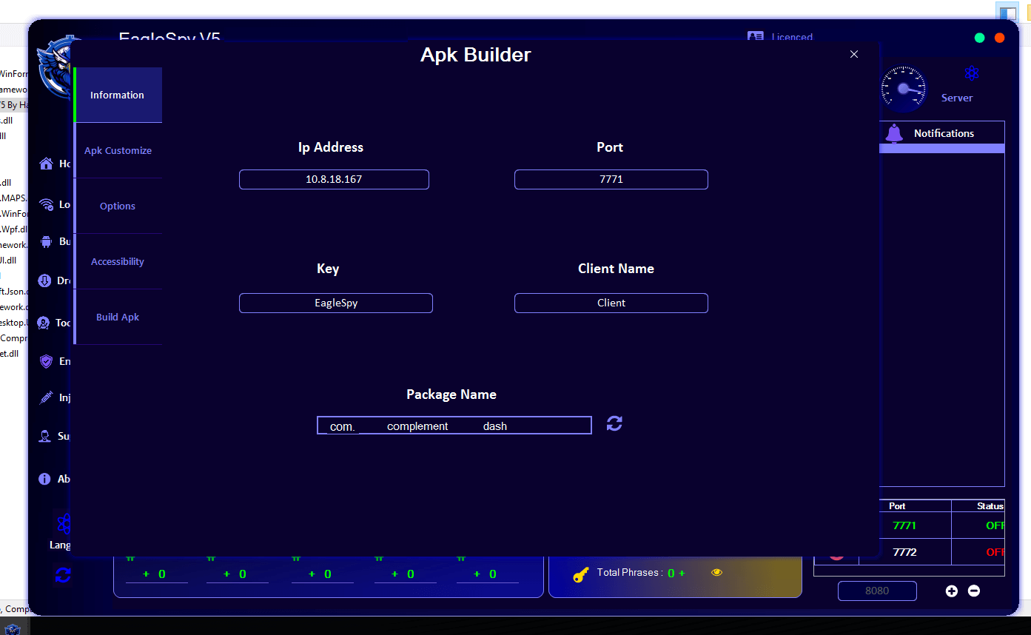Click the Server atom icon
Viewport: 1031px width, 635px height.
point(971,73)
